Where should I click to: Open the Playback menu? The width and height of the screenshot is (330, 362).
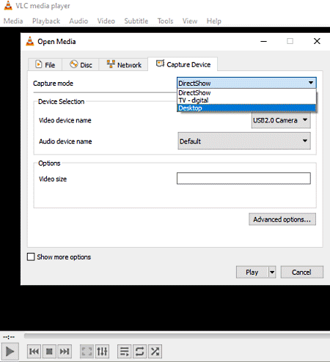click(x=46, y=21)
